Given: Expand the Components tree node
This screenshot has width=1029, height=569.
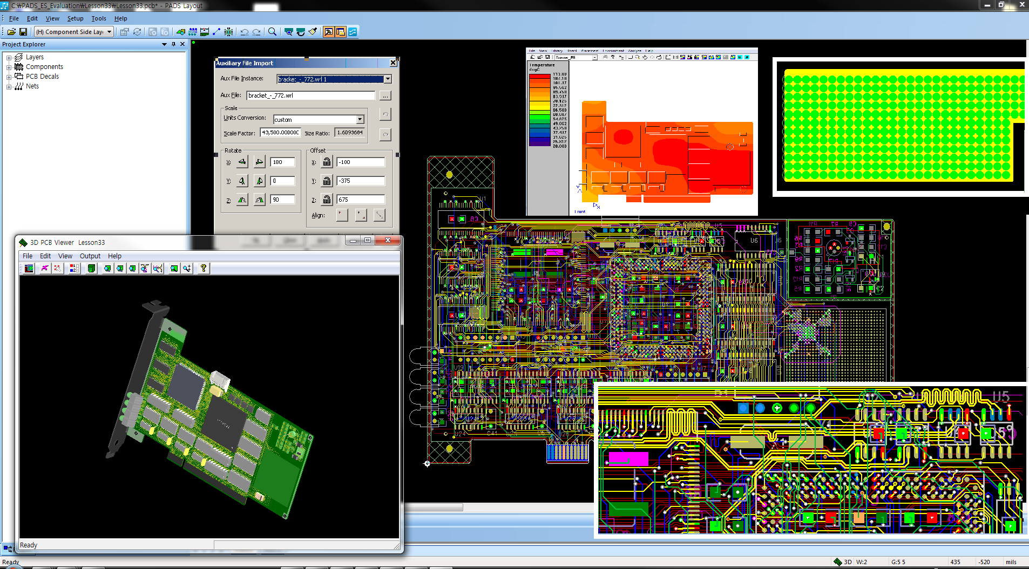Looking at the screenshot, I should (9, 67).
